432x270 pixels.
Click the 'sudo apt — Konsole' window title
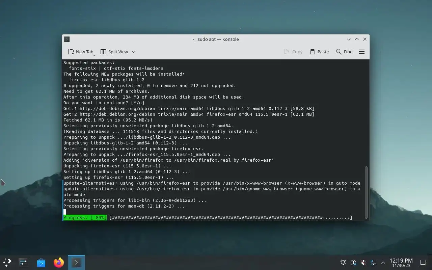pyautogui.click(x=216, y=39)
